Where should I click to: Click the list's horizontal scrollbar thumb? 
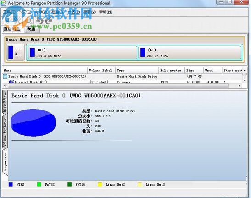(118, 86)
